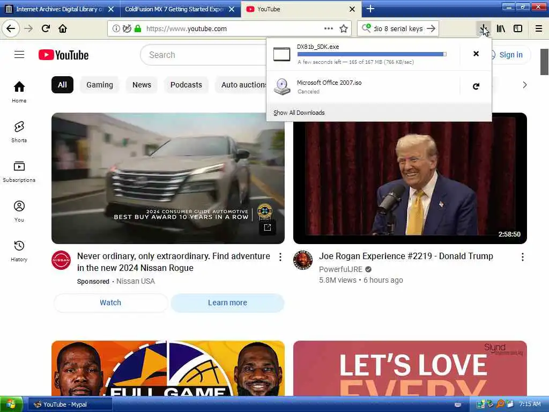Open History in the sidebar
549x412 pixels.
point(19,251)
